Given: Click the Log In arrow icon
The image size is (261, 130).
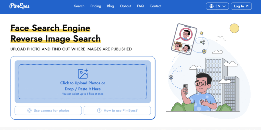Looking at the screenshot, I should pyautogui.click(x=247, y=6).
